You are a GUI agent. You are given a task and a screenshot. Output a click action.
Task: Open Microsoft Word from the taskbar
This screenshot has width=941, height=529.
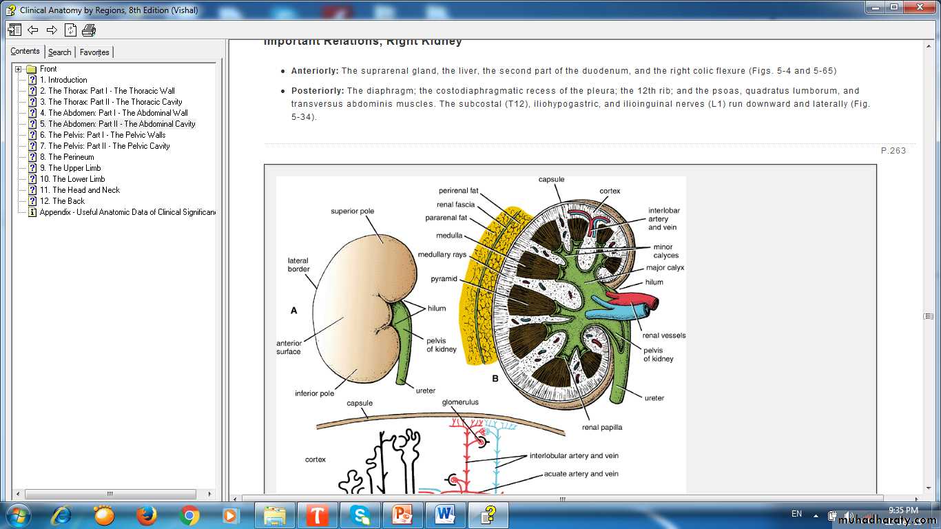coord(446,515)
